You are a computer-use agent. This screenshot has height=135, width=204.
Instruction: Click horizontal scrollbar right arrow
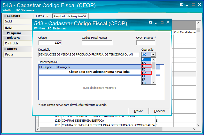(x=194, y=129)
